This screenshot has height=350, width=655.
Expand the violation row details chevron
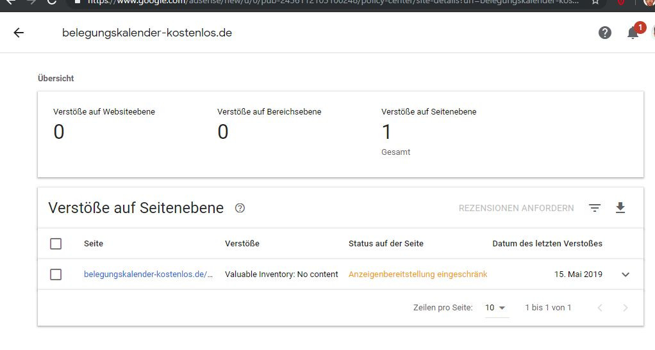coord(626,274)
